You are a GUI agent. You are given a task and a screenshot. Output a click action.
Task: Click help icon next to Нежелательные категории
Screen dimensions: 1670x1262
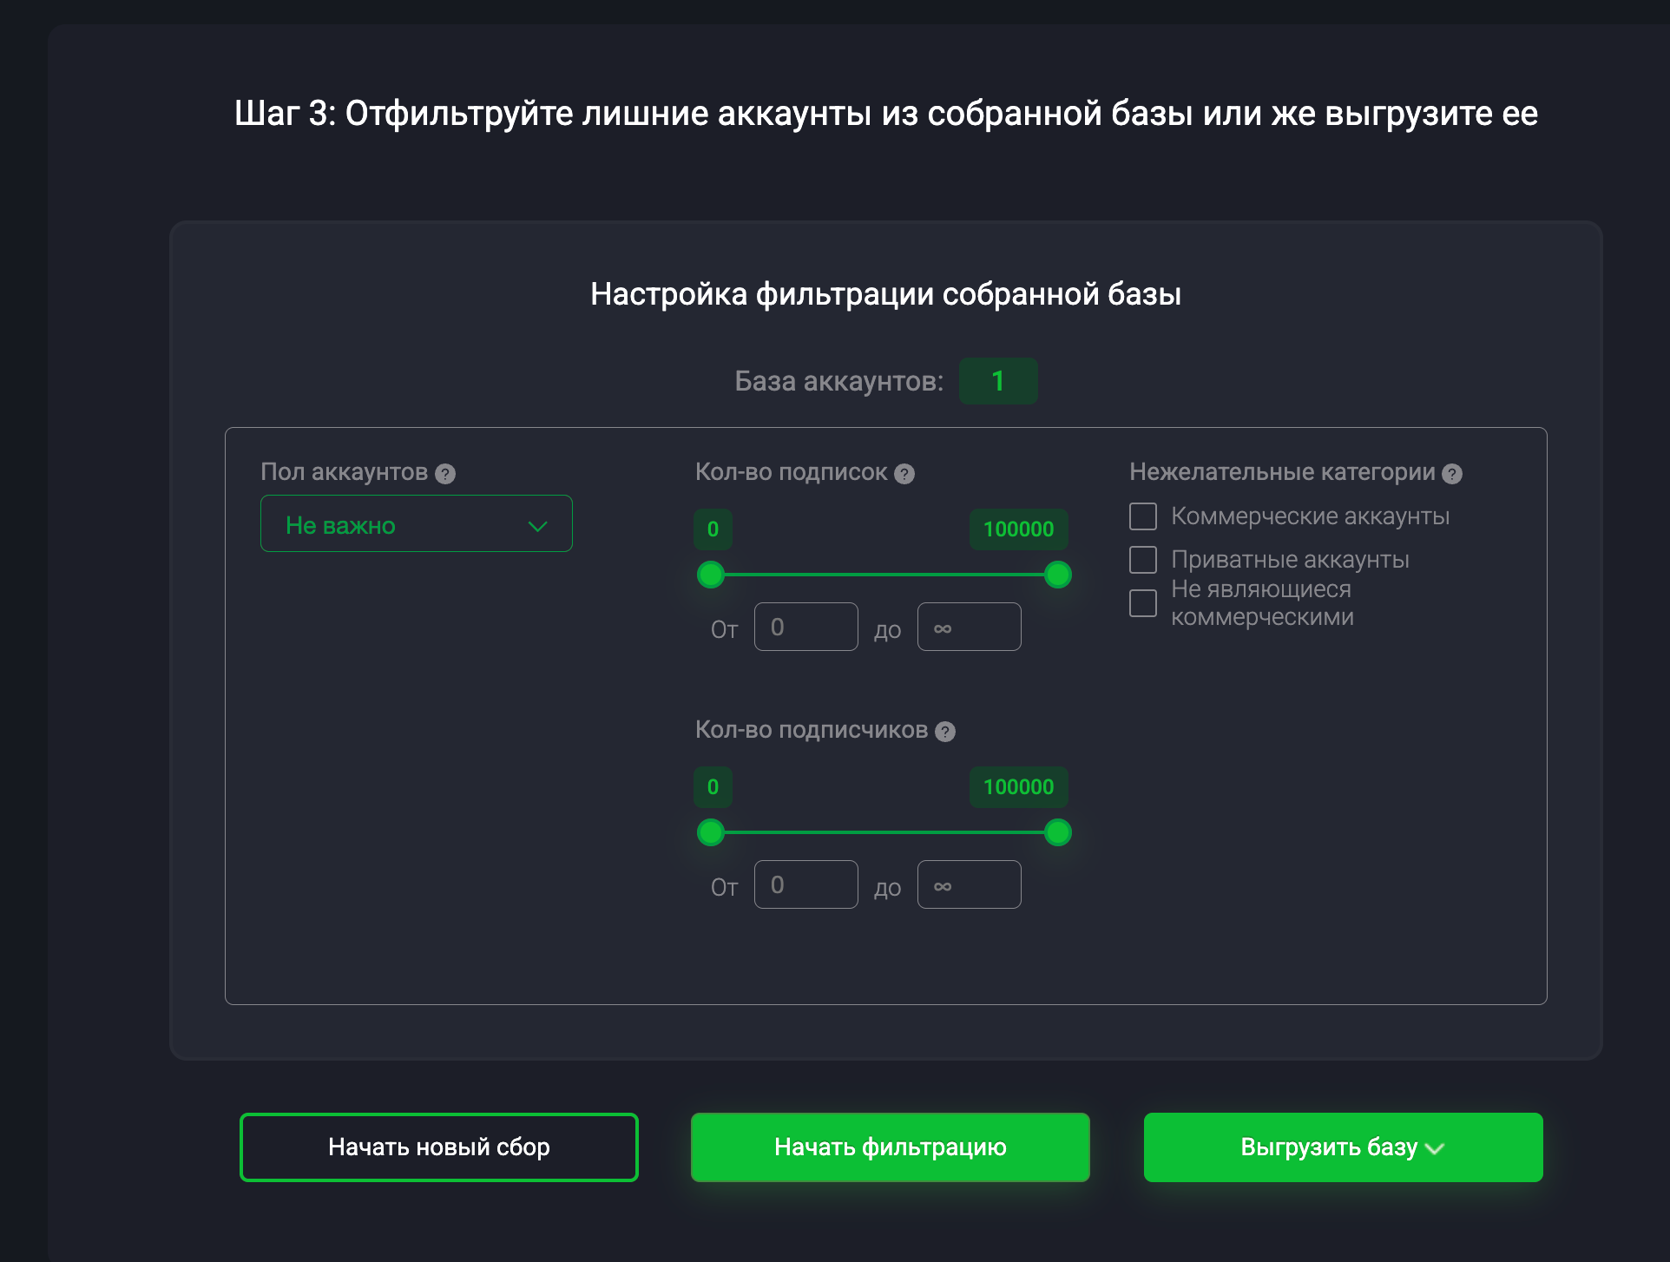pos(1452,474)
